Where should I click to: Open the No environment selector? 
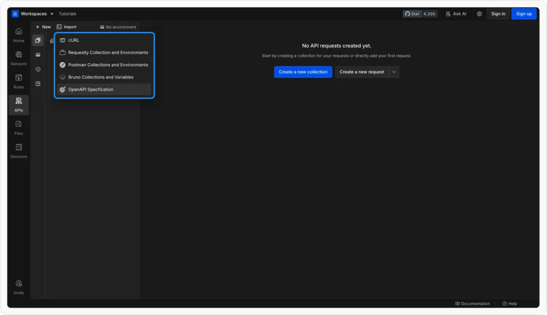click(x=118, y=26)
